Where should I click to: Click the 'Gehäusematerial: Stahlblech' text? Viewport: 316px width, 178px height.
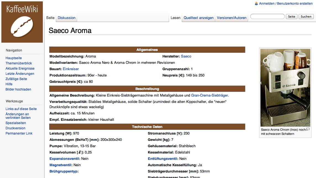pos(172,146)
